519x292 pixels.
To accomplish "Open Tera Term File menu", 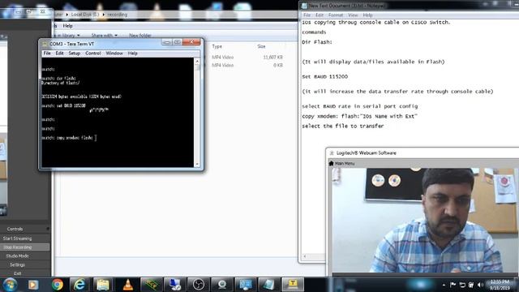I will coord(47,54).
